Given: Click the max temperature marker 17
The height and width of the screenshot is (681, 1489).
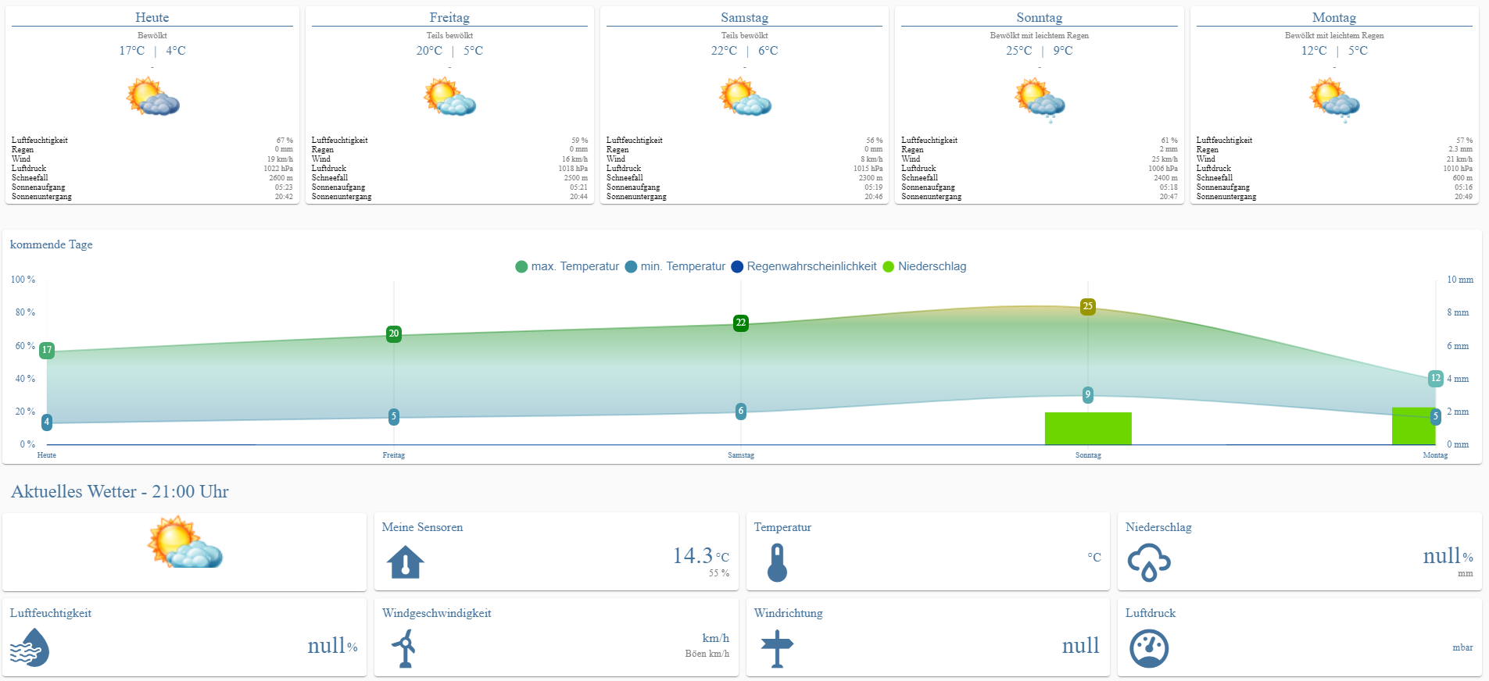Looking at the screenshot, I should click(x=47, y=350).
